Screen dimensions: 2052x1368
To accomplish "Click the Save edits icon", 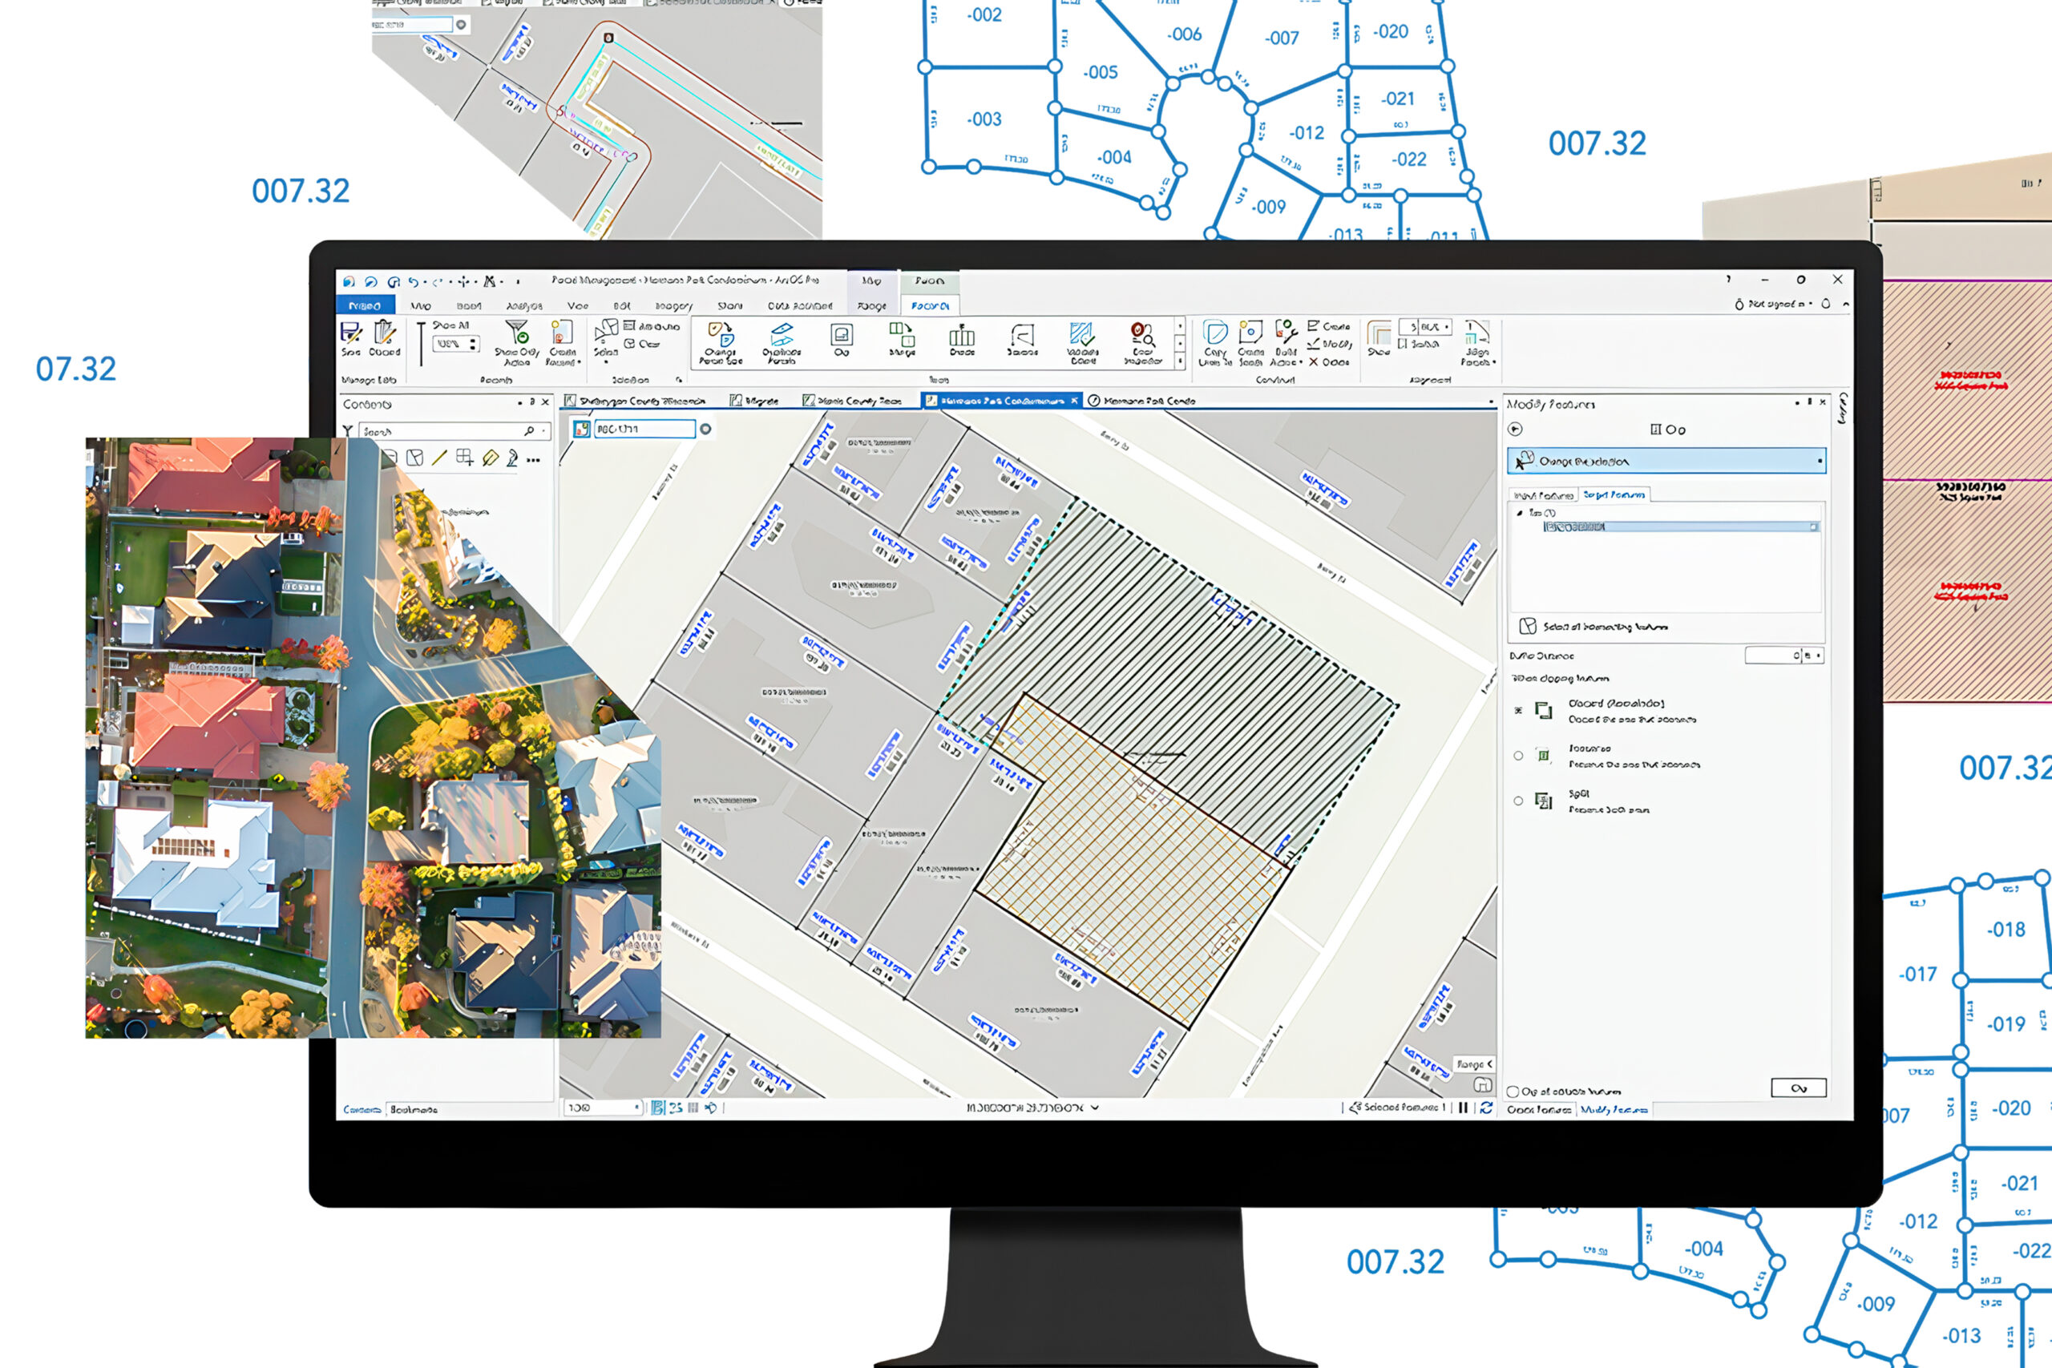I will [349, 333].
